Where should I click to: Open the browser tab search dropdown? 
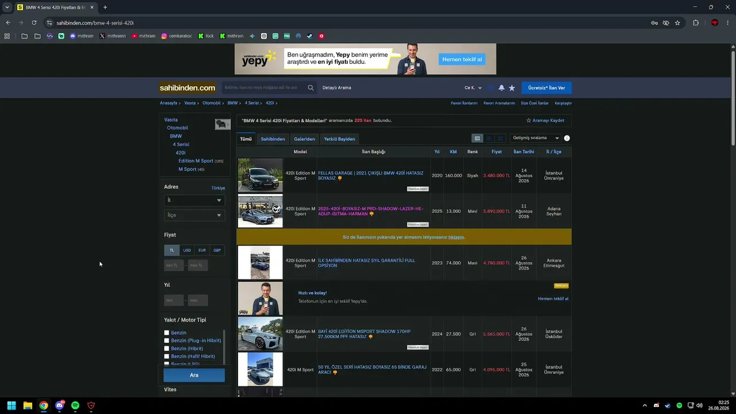(x=7, y=7)
